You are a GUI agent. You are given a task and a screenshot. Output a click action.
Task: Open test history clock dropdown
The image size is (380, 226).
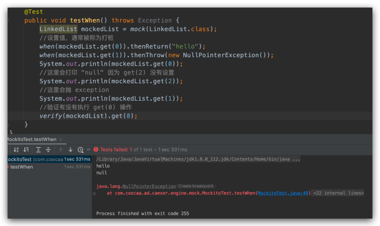[x=81, y=150]
